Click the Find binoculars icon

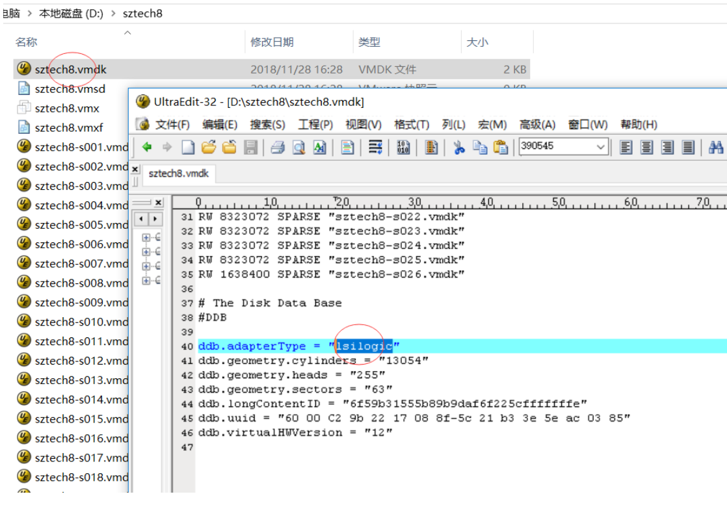pyautogui.click(x=716, y=148)
